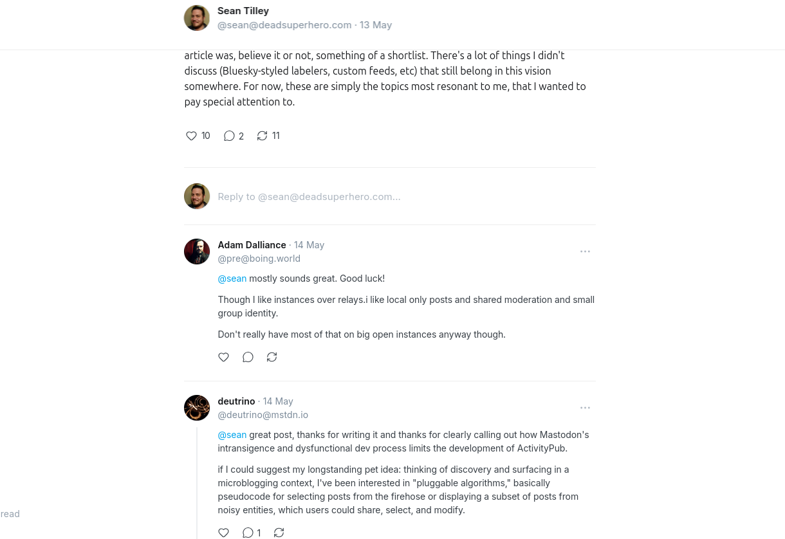785x539 pixels.
Task: Repost Sean Tilley's article
Action: (262, 136)
